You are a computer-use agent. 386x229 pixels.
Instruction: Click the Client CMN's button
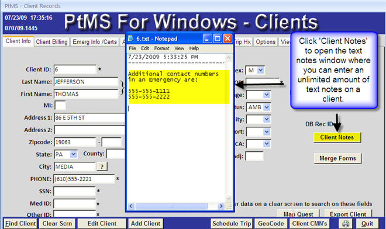pos(310,224)
